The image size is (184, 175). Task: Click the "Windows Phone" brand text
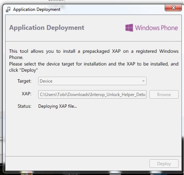pyautogui.click(x=156, y=28)
